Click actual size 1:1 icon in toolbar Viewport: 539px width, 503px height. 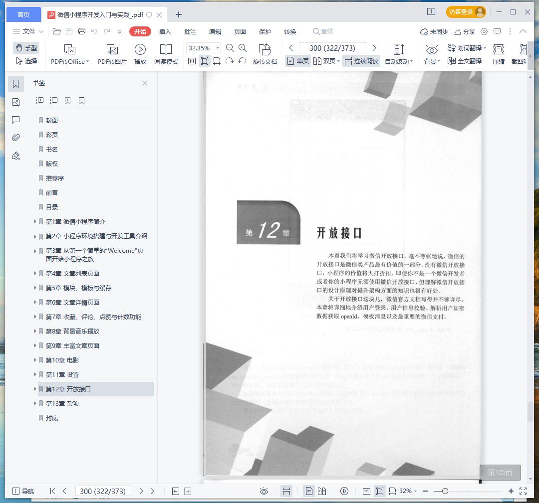tap(192, 61)
